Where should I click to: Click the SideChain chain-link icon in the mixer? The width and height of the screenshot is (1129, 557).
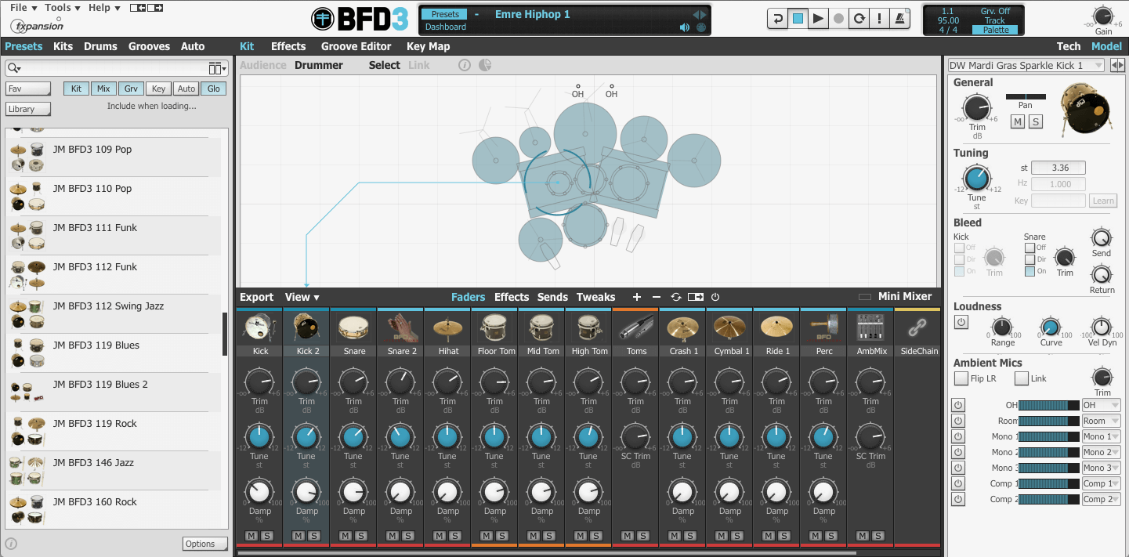pos(918,326)
